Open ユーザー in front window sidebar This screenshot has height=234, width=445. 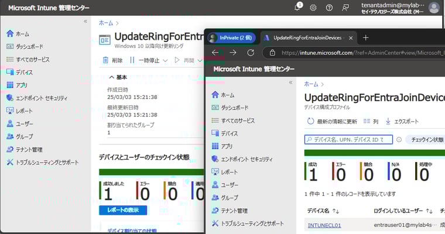(225, 185)
